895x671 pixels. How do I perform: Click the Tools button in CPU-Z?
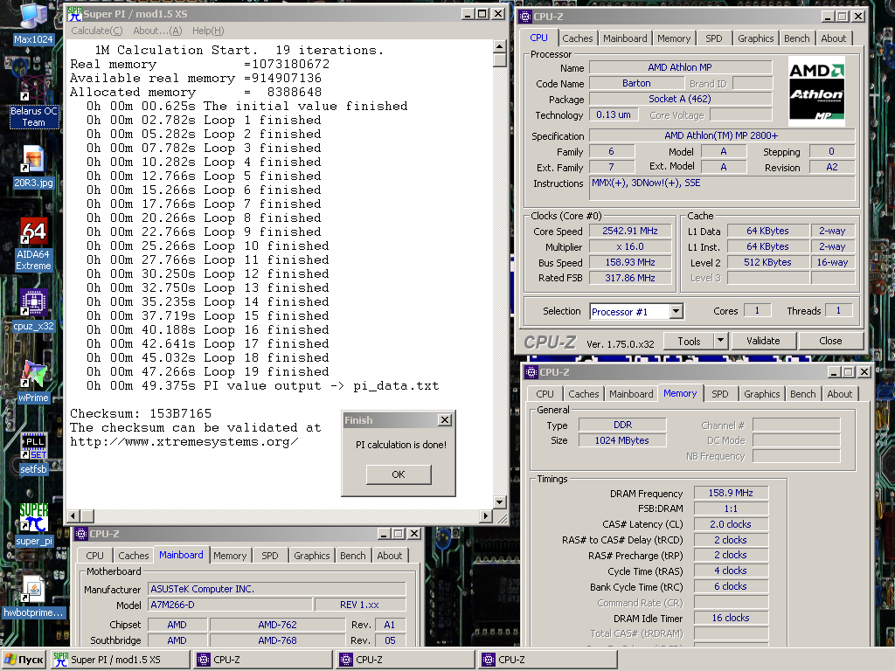point(689,342)
